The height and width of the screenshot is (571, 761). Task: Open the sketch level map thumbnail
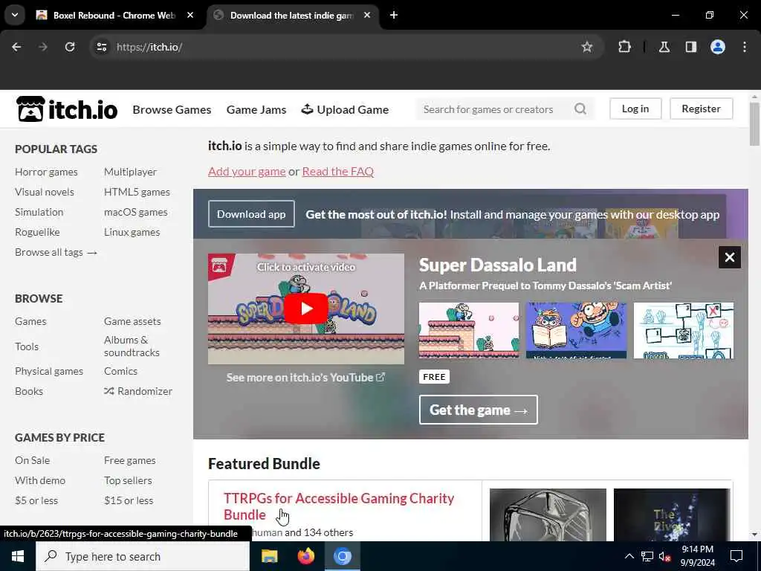pos(684,331)
